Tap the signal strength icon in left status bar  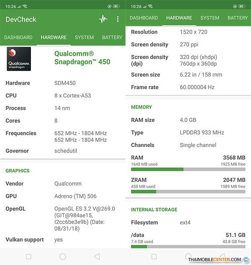coord(19,7)
